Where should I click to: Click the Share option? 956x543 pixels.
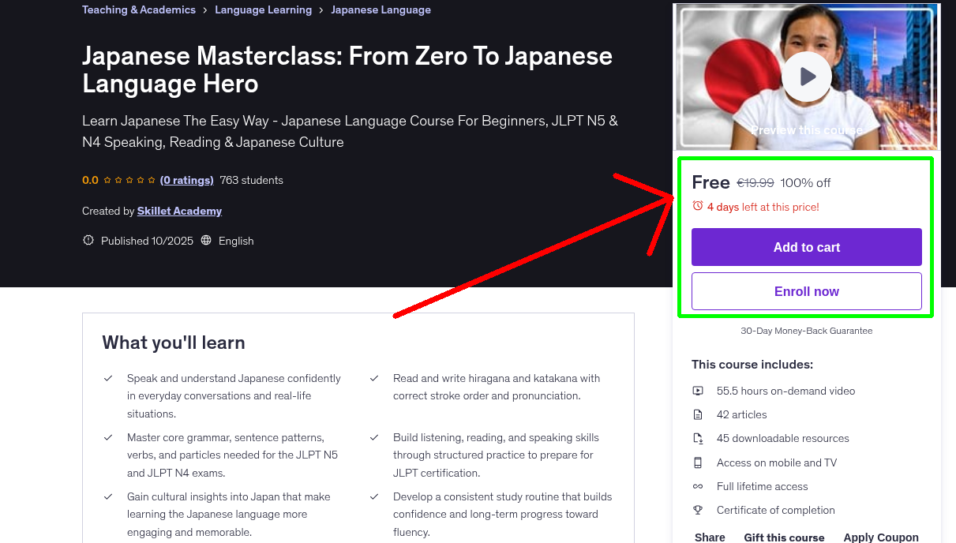pos(710,537)
